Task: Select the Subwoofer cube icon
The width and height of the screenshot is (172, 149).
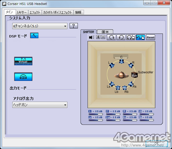Action: pos(134,75)
